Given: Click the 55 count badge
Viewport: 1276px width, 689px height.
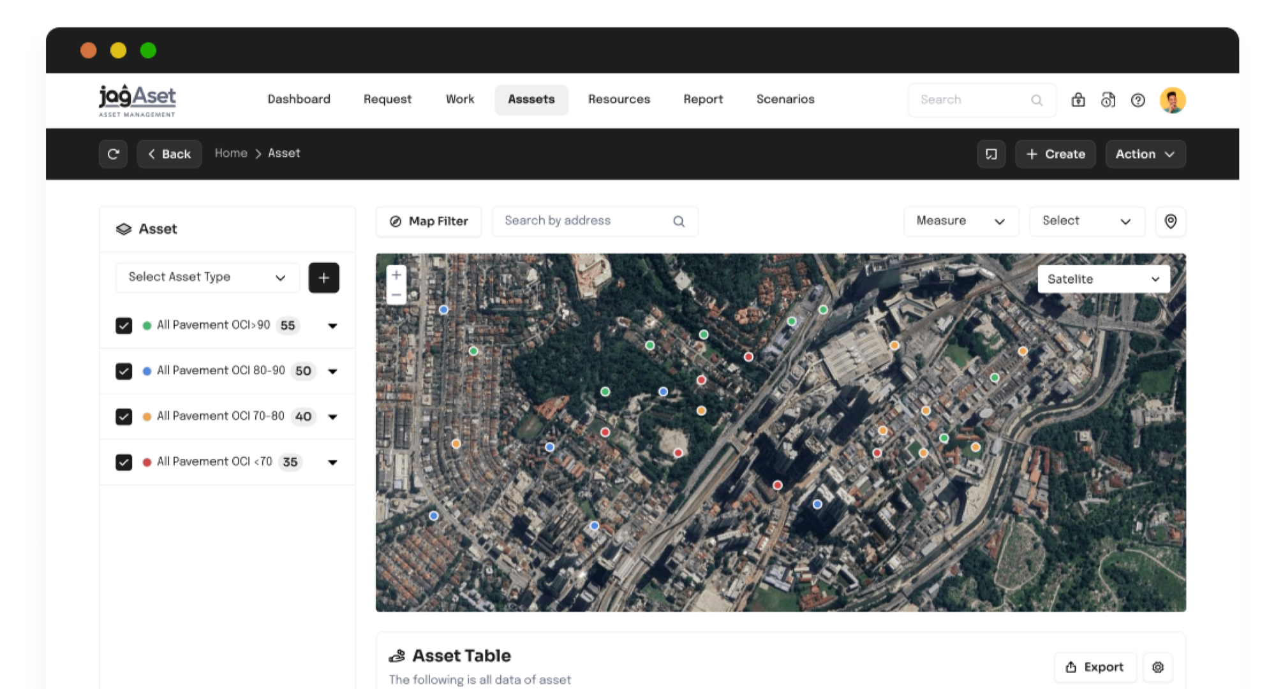Looking at the screenshot, I should (x=288, y=326).
